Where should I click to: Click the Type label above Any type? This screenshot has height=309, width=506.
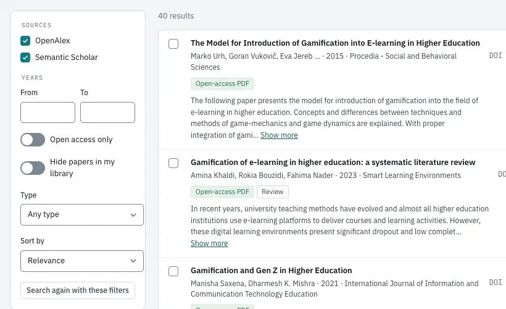tap(28, 195)
